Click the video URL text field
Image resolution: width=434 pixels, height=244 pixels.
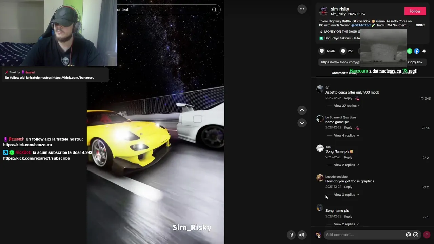pyautogui.click(x=340, y=62)
